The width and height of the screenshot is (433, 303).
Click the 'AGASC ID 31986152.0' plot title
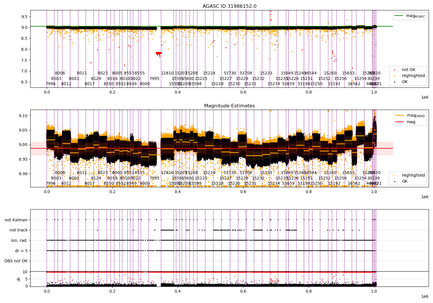229,6
